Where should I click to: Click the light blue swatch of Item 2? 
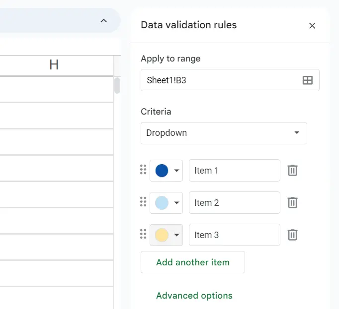pos(162,203)
